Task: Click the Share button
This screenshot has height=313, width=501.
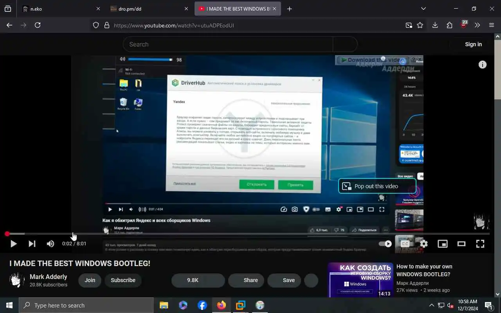Action: (246, 280)
